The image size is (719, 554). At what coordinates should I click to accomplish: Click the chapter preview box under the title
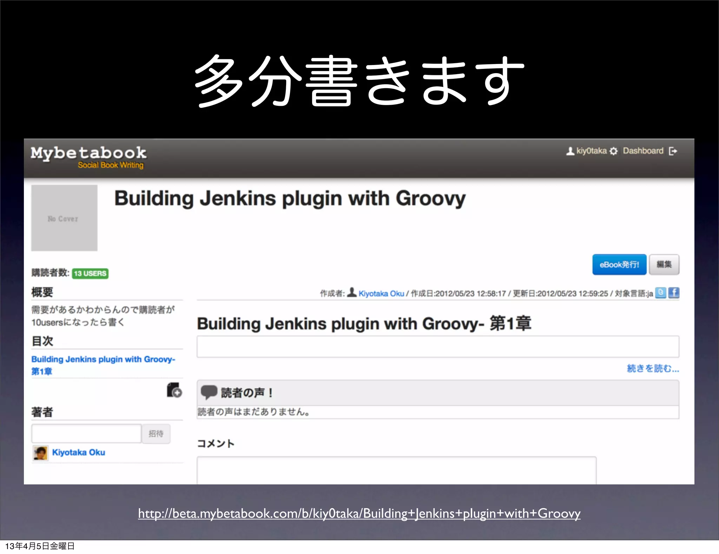point(438,347)
